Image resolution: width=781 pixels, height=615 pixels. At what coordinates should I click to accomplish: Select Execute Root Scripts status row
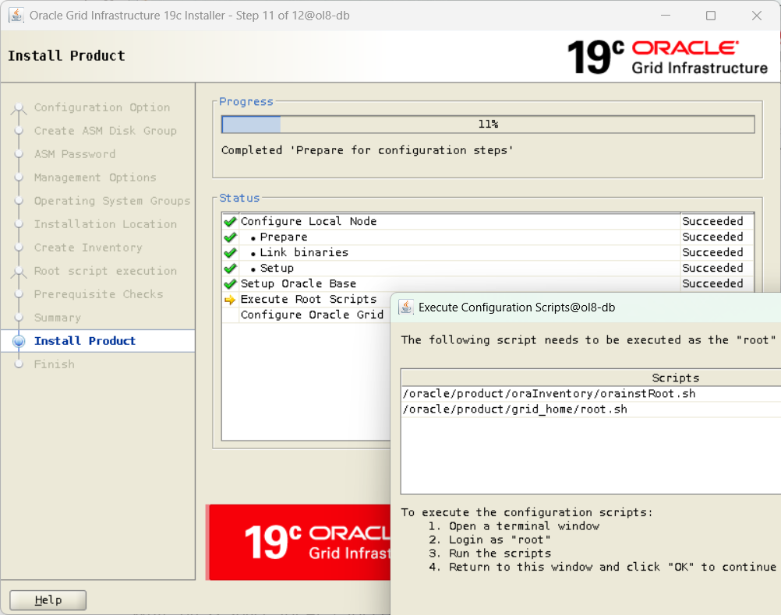point(306,300)
